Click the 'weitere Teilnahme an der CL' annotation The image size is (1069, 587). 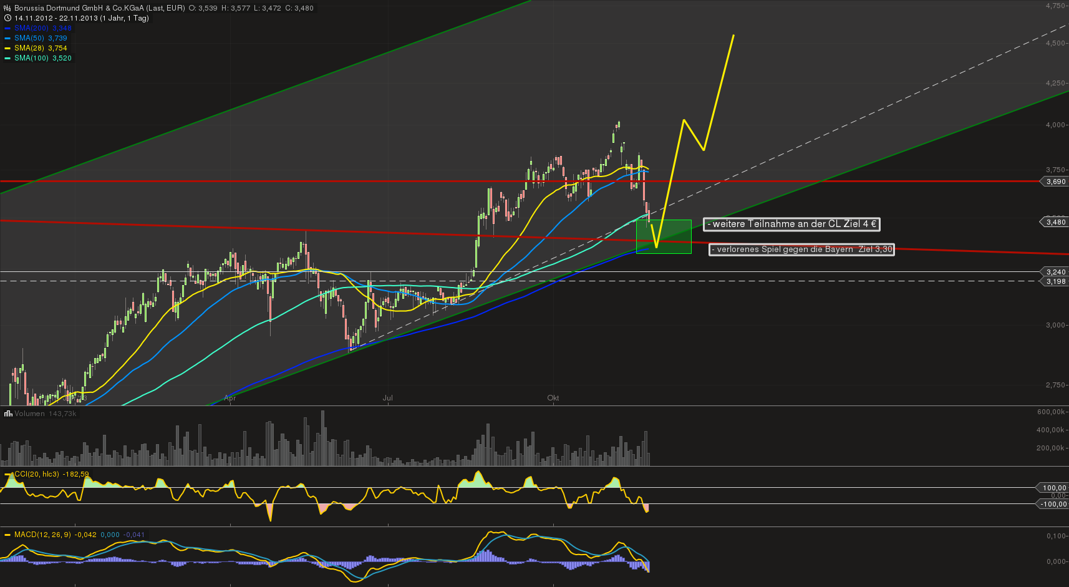click(x=791, y=224)
